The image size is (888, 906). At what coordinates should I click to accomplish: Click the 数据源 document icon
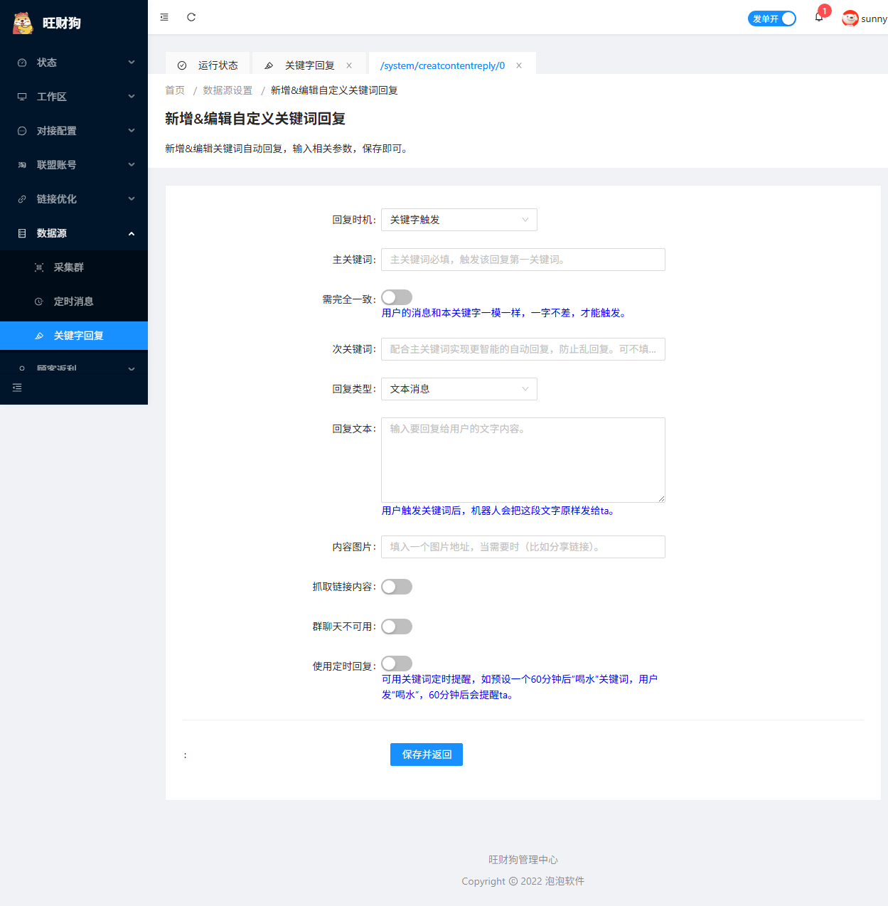(22, 233)
